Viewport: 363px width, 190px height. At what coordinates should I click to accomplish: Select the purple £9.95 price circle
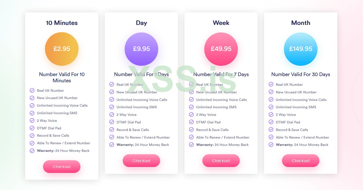click(x=141, y=49)
